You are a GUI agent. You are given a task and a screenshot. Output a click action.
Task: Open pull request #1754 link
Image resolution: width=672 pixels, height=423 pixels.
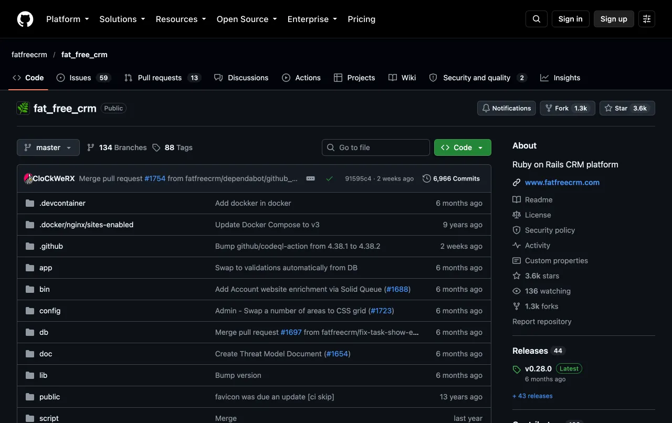pyautogui.click(x=155, y=178)
